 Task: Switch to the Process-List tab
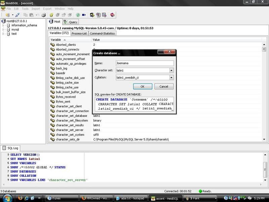click(x=79, y=33)
